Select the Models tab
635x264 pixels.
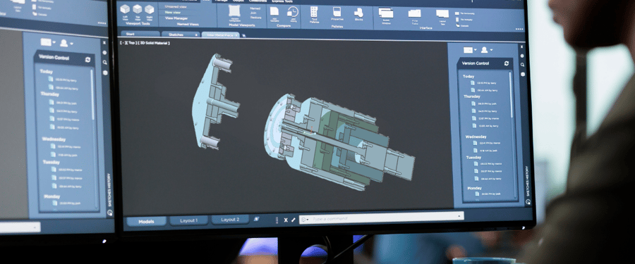pyautogui.click(x=146, y=222)
